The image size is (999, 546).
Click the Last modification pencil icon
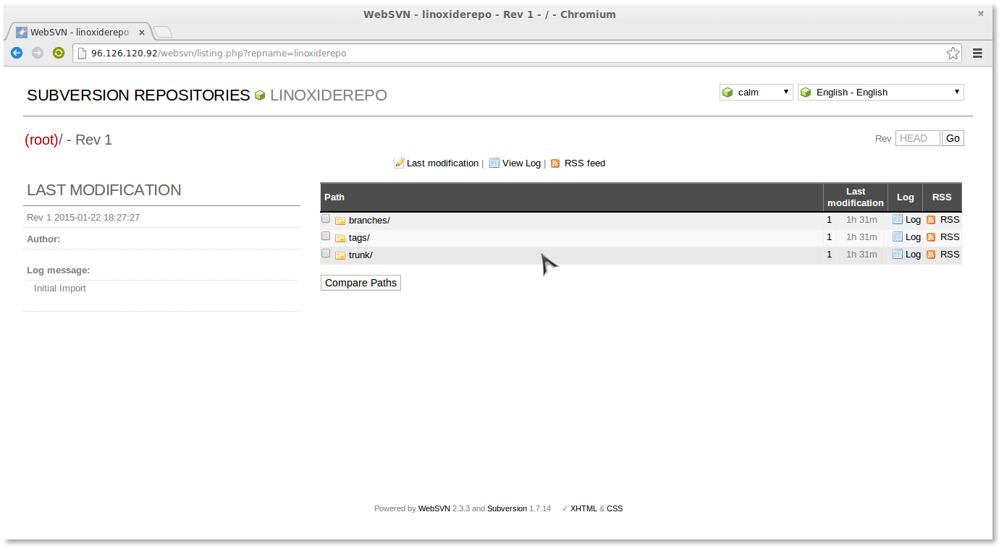[399, 163]
